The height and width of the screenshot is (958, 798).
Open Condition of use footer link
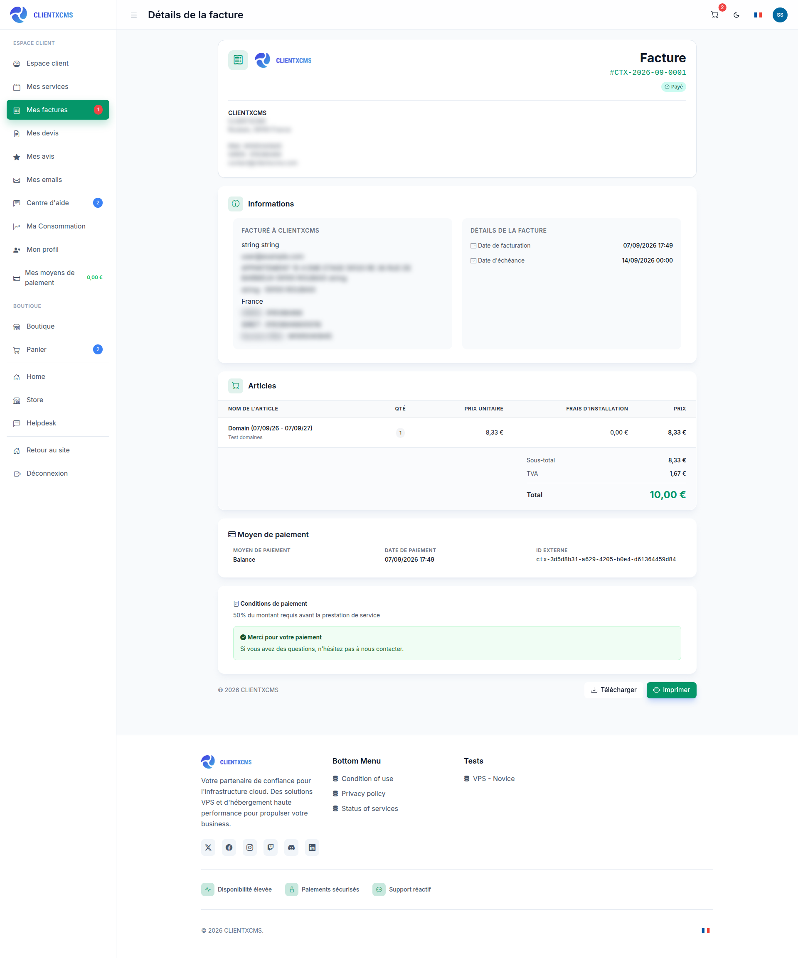point(363,778)
